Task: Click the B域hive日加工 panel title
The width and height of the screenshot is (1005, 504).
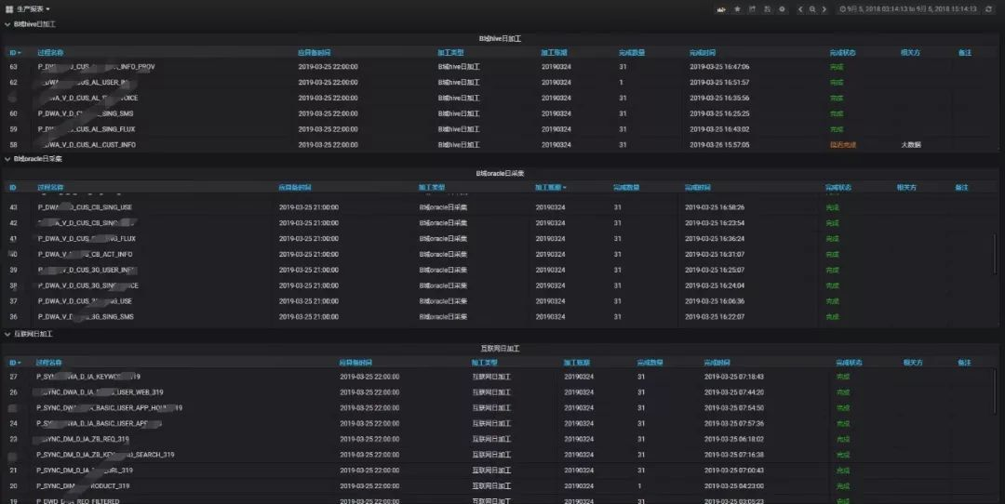Action: coord(500,38)
